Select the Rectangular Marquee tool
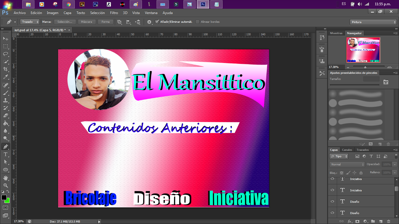The image size is (399, 224). click(6, 46)
